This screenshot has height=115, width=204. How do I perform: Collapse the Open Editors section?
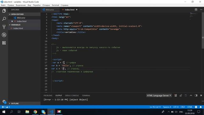click(x=24, y=14)
